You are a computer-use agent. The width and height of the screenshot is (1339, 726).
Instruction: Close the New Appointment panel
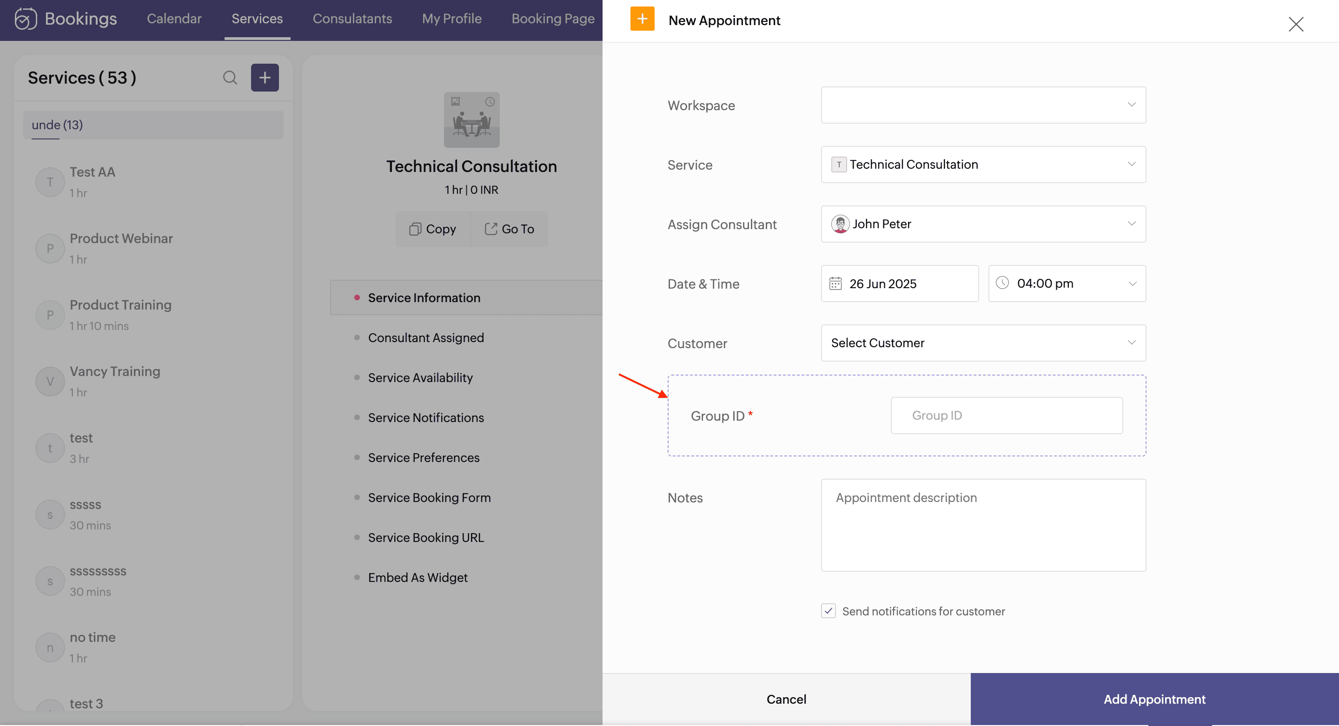tap(1295, 24)
